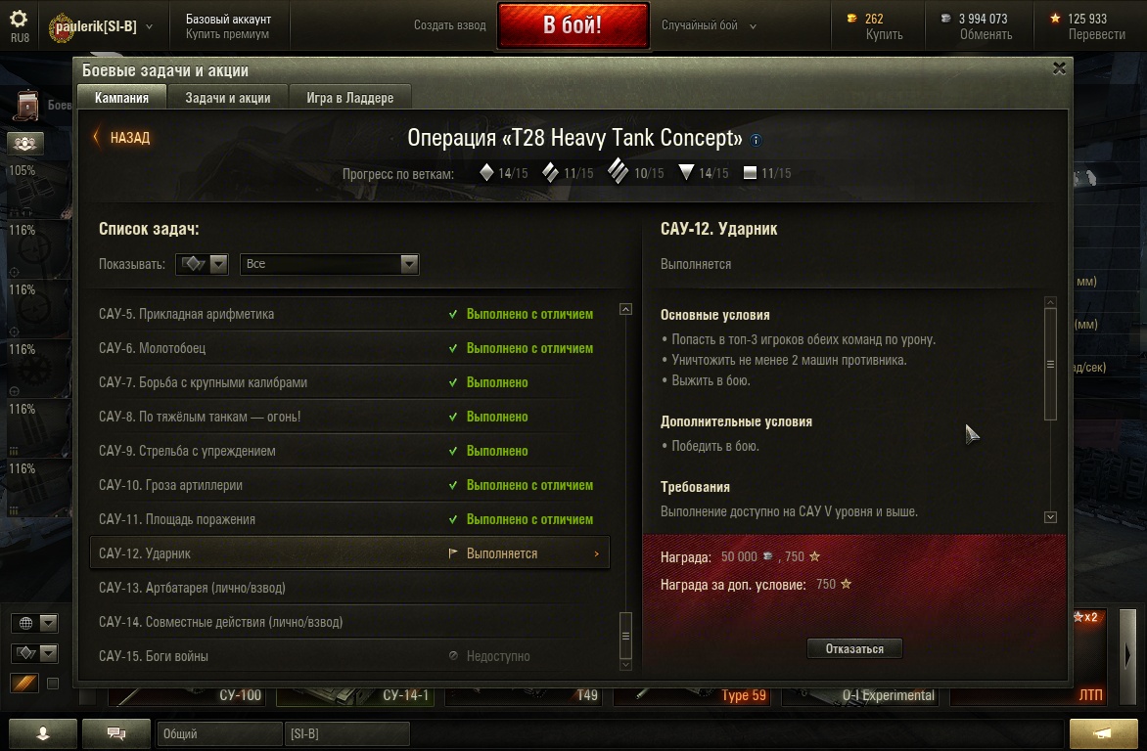This screenshot has width=1147, height=751.
Task: Click the conditions panel scrollbar handle
Action: (1050, 364)
